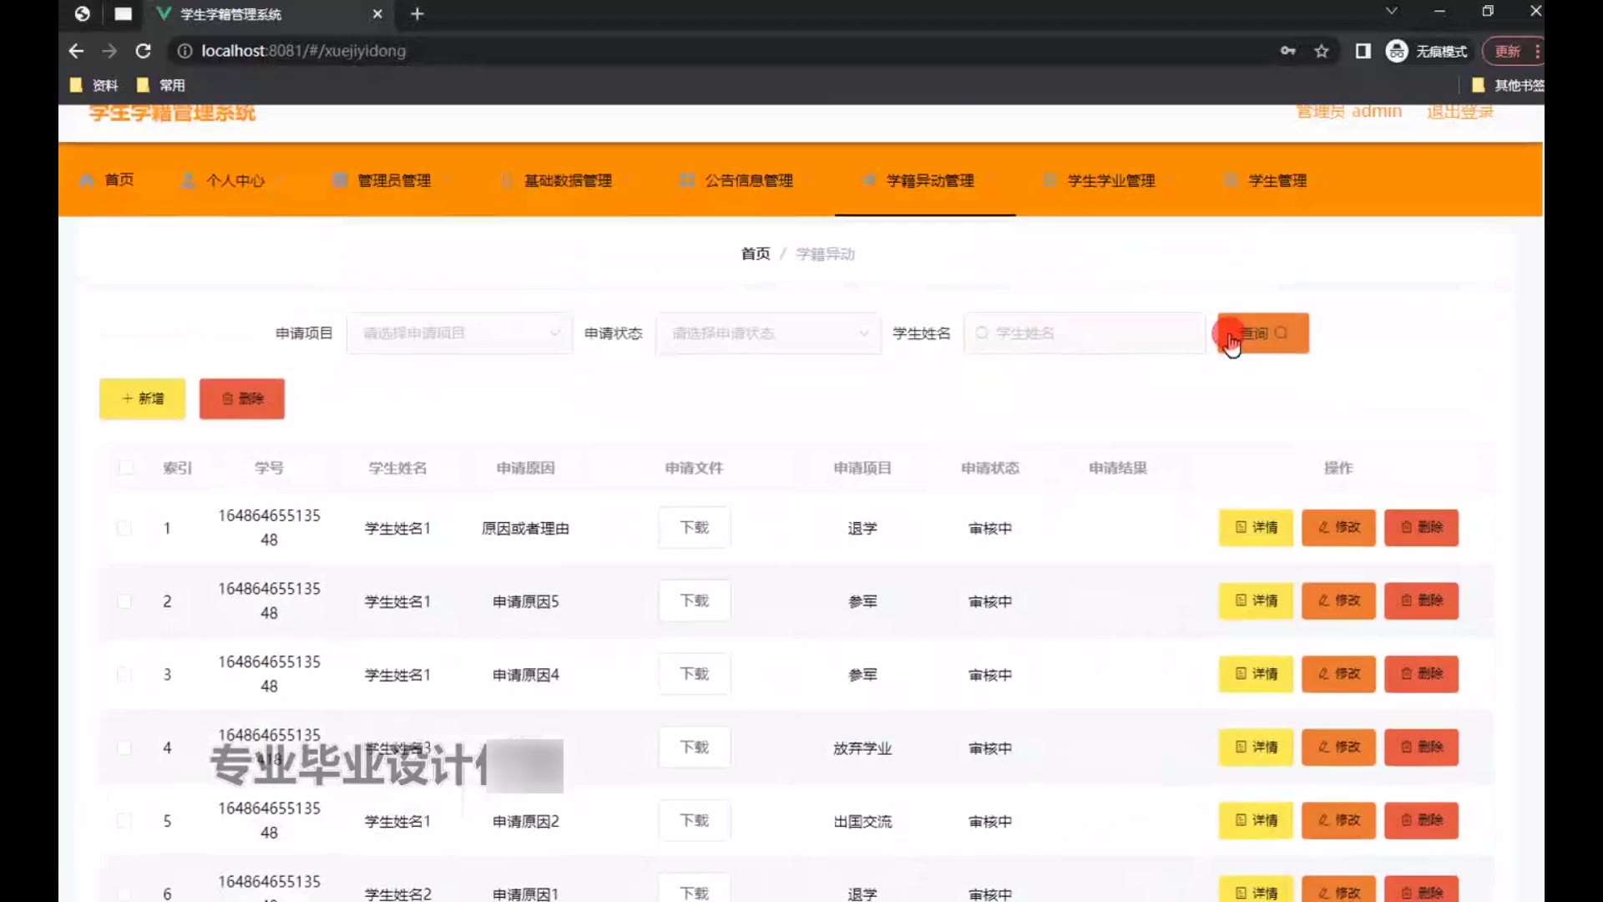Expand the 申请状态 dropdown

click(x=768, y=333)
